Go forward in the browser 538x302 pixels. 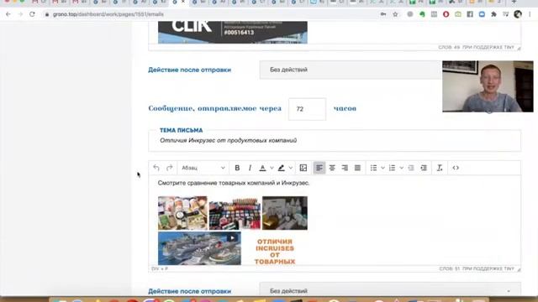(x=20, y=14)
